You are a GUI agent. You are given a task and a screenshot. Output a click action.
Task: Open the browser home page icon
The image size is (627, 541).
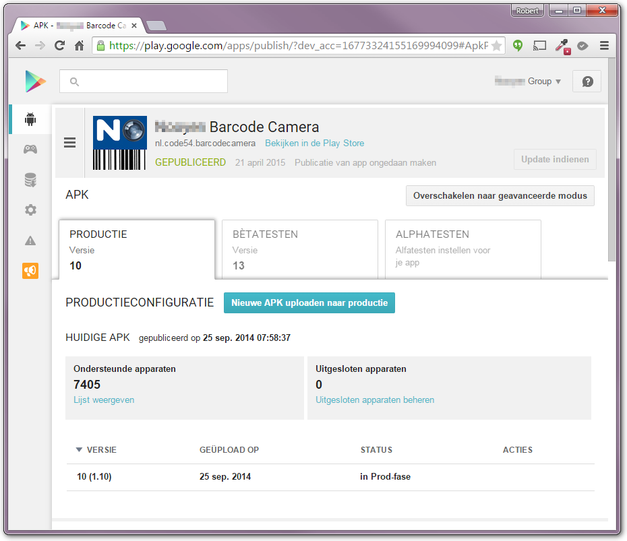[x=79, y=46]
